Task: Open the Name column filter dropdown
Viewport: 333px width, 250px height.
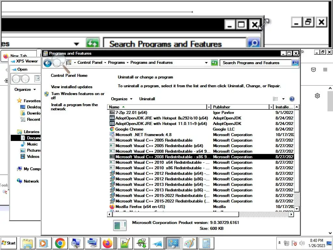Action: tap(209, 107)
